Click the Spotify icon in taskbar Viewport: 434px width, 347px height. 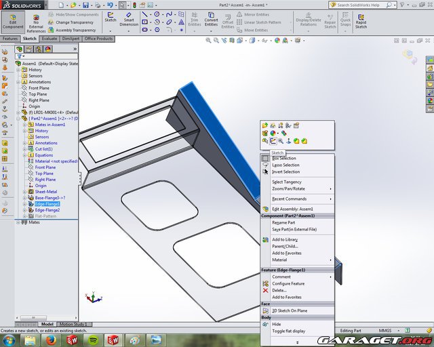[93, 340]
